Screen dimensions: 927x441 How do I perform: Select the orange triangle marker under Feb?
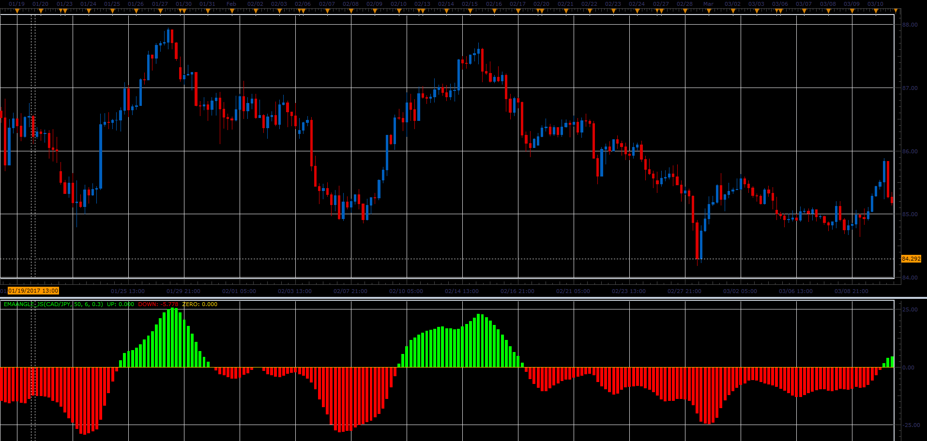click(x=231, y=11)
